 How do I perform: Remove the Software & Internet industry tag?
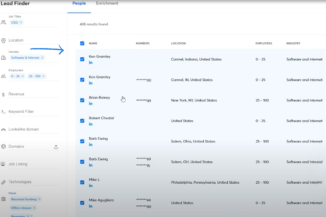[x=42, y=58]
